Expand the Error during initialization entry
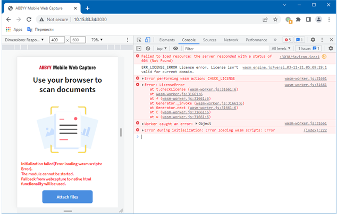Screen dimensions: 337x214 [x=142, y=130]
